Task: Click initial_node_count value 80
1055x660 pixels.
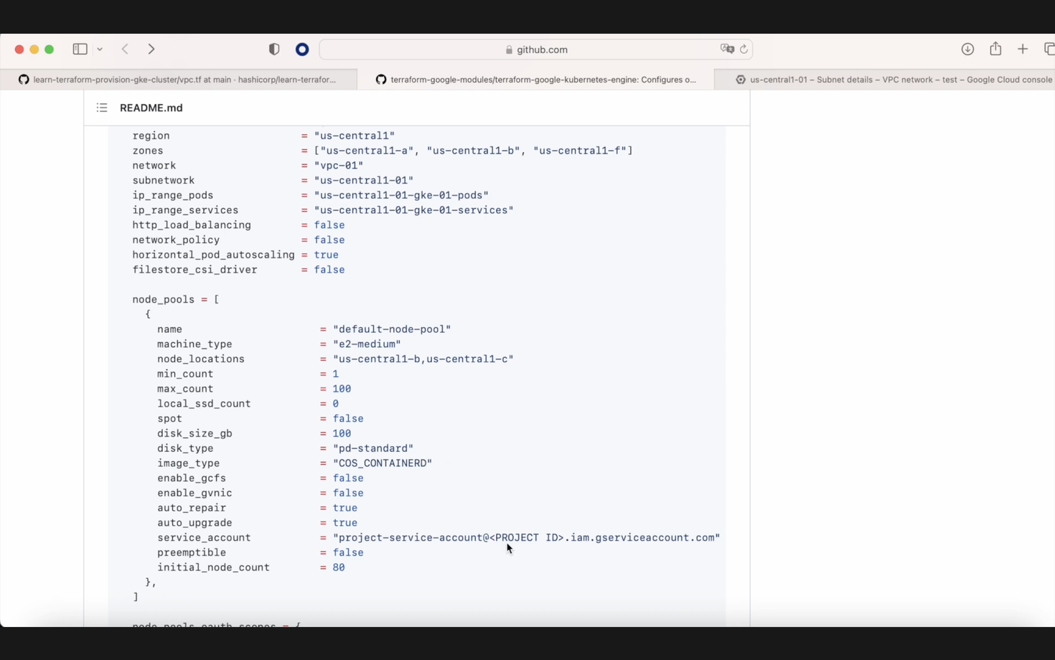Action: click(339, 567)
